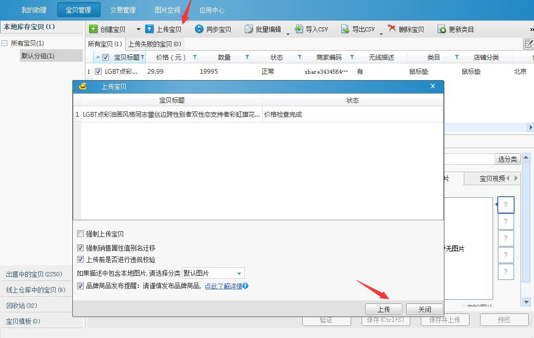
Task: Click the 创建宝贝 create item icon
Action: pos(93,29)
